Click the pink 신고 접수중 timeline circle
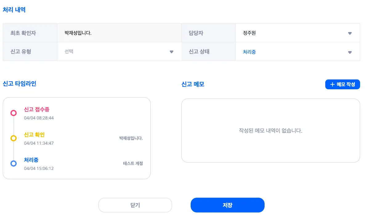The width and height of the screenshot is (365, 218). (14, 113)
